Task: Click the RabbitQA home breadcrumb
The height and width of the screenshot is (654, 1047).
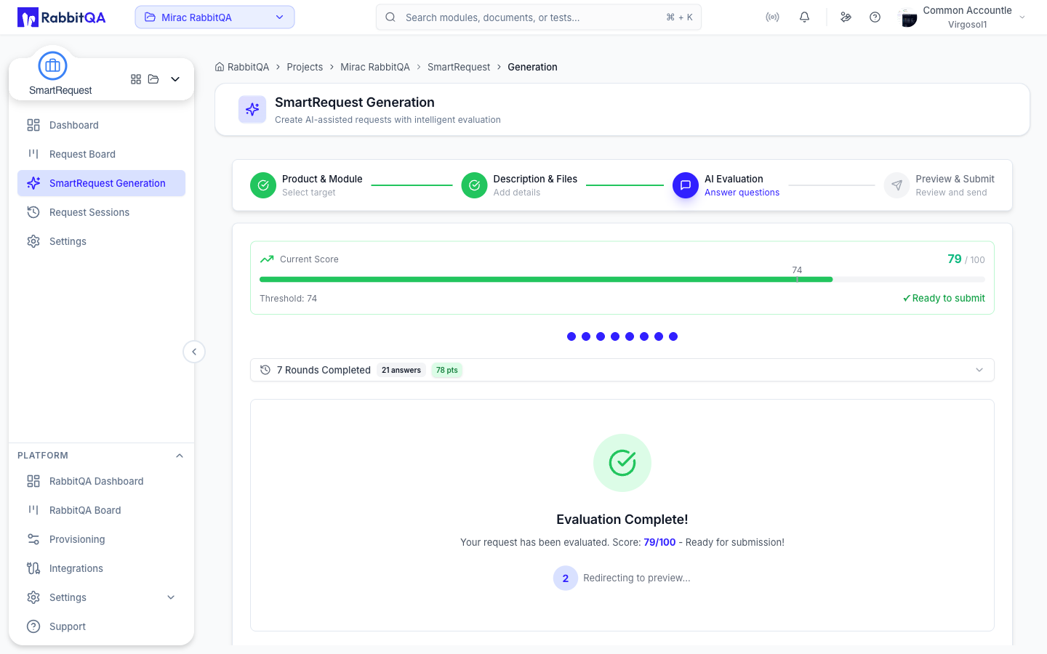Action: point(242,67)
